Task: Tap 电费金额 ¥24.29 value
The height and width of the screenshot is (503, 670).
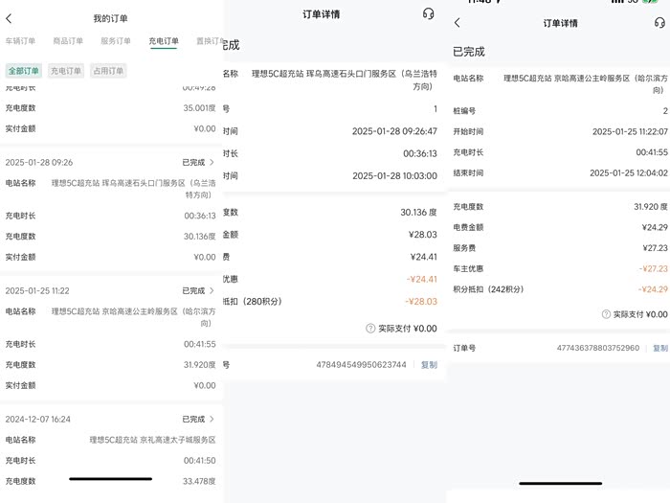Action: pyautogui.click(x=655, y=227)
